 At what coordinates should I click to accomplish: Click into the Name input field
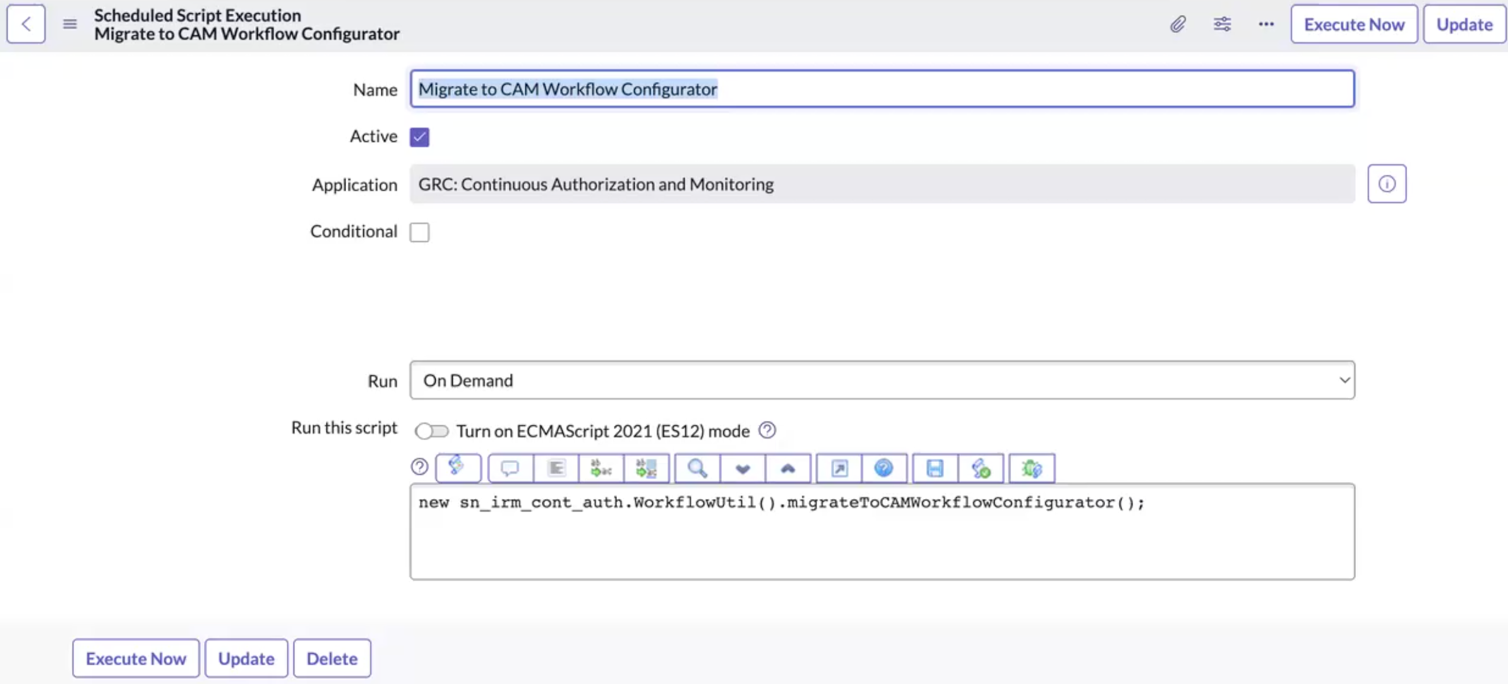pos(882,89)
